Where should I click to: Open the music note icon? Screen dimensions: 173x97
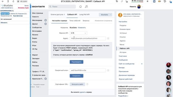click(86, 6)
